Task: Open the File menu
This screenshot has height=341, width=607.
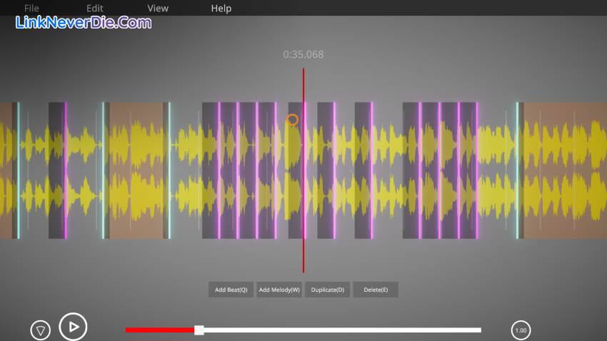Action: (31, 9)
